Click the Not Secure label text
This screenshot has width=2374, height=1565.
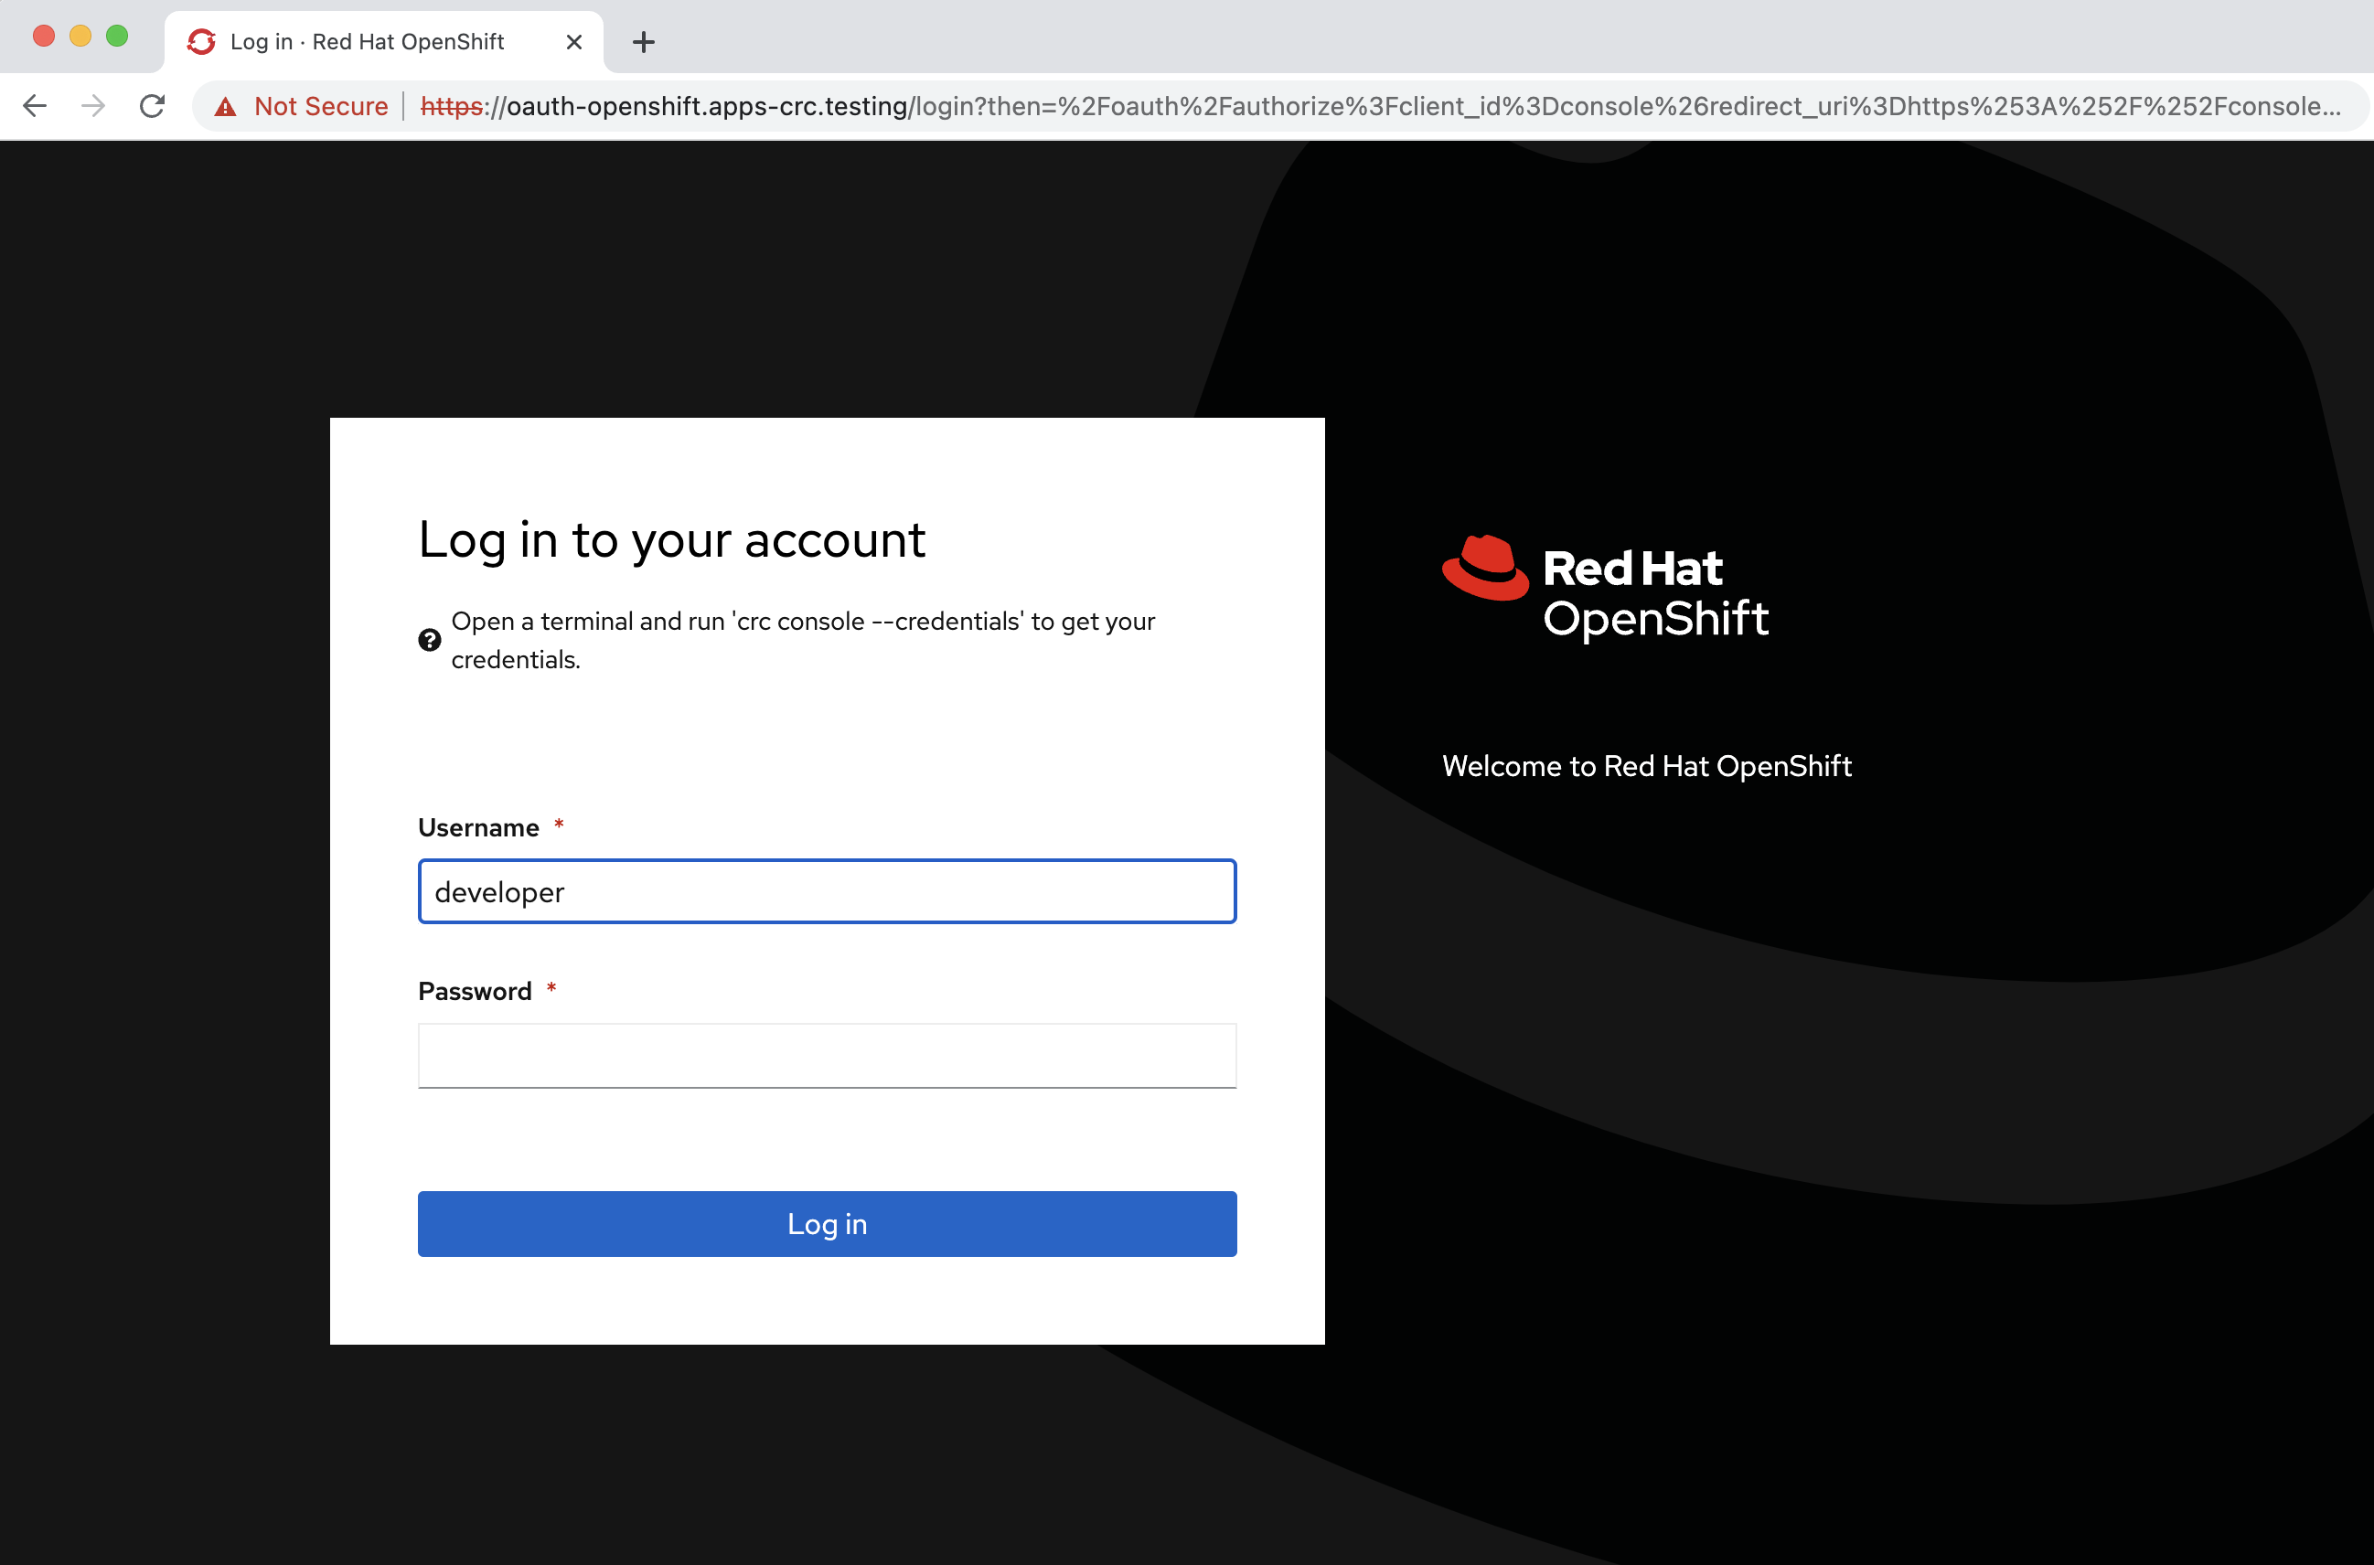tap(320, 106)
